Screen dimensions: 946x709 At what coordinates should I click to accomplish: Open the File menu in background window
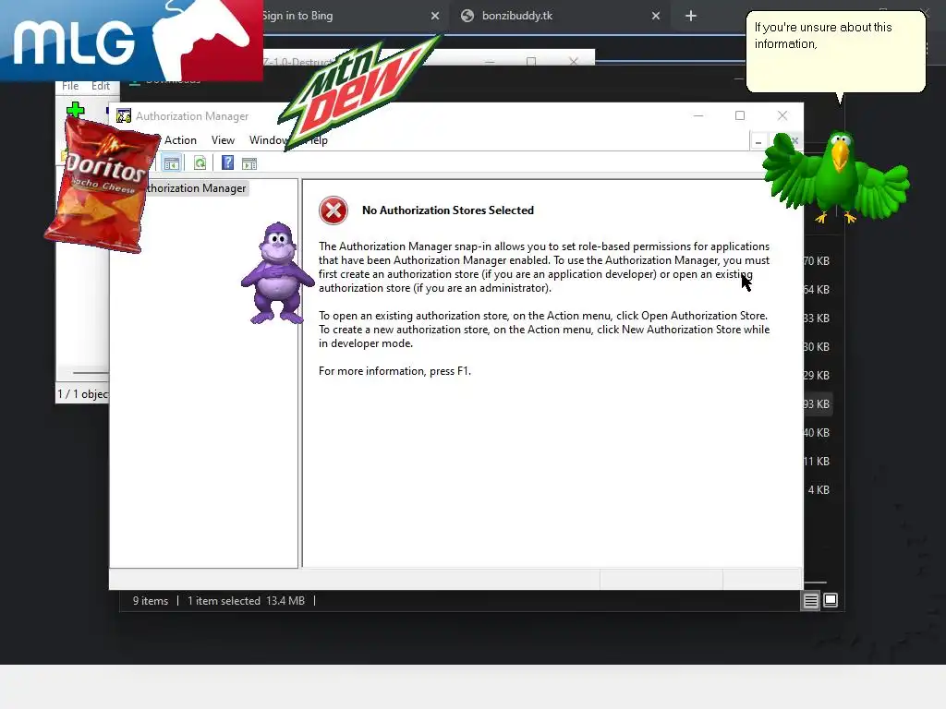[70, 86]
